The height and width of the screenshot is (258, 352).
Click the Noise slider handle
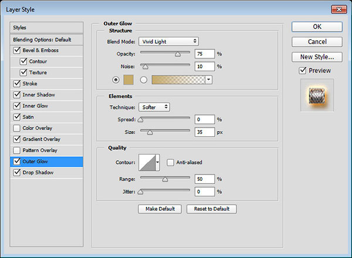pyautogui.click(x=145, y=67)
